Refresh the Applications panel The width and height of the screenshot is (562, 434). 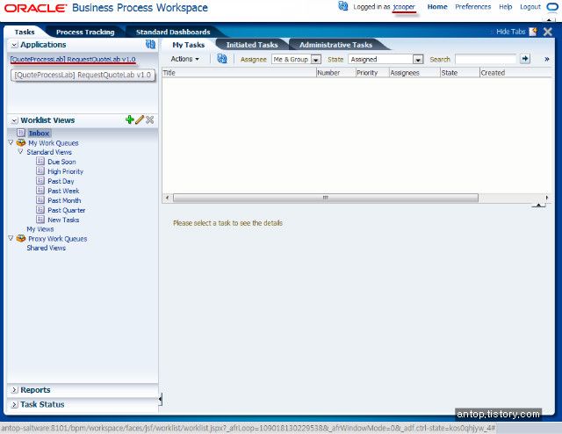(x=150, y=44)
